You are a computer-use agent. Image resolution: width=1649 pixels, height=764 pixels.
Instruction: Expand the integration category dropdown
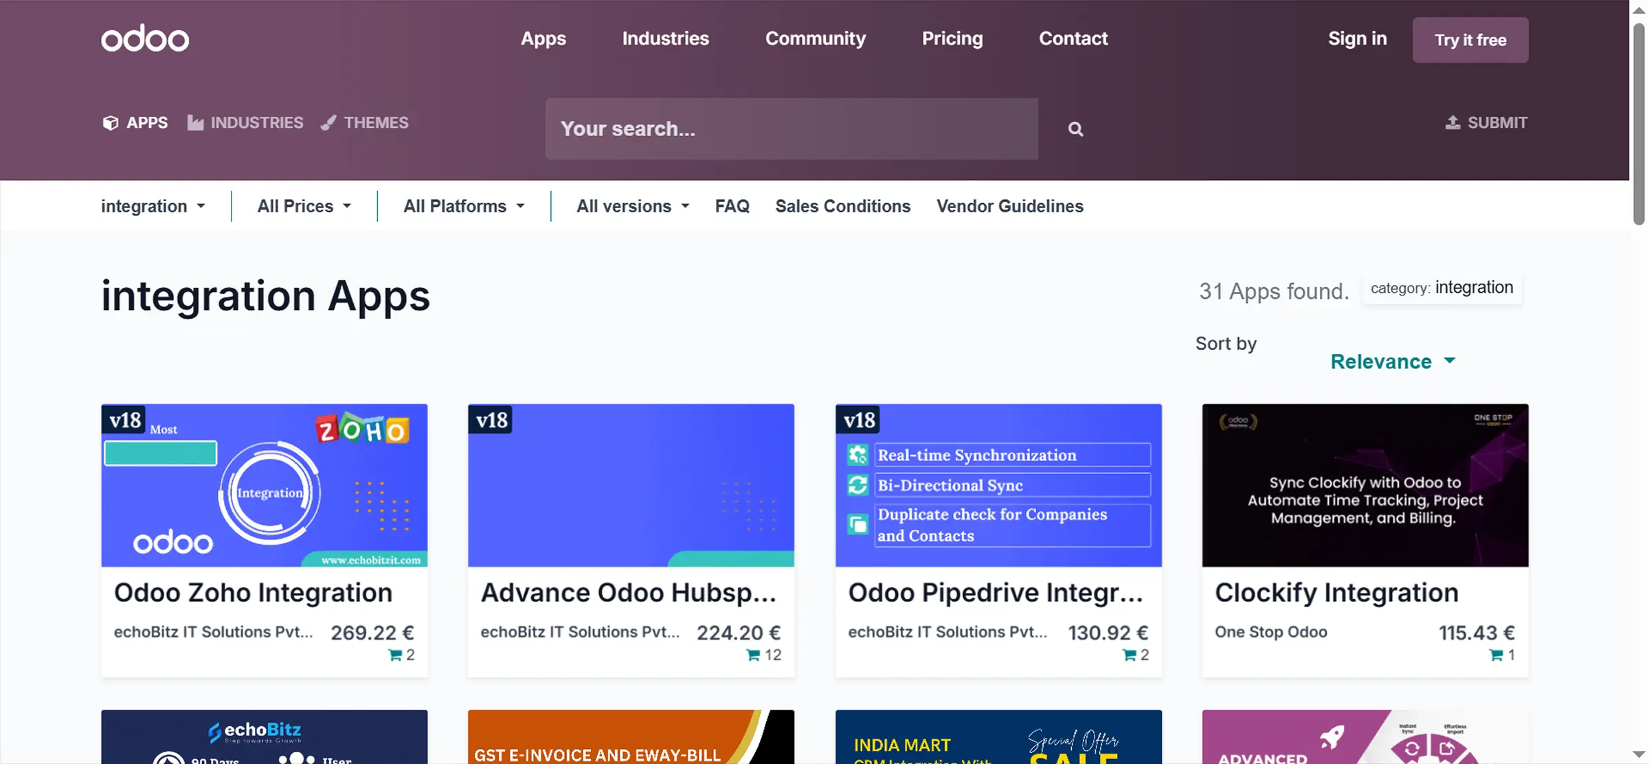tap(153, 206)
